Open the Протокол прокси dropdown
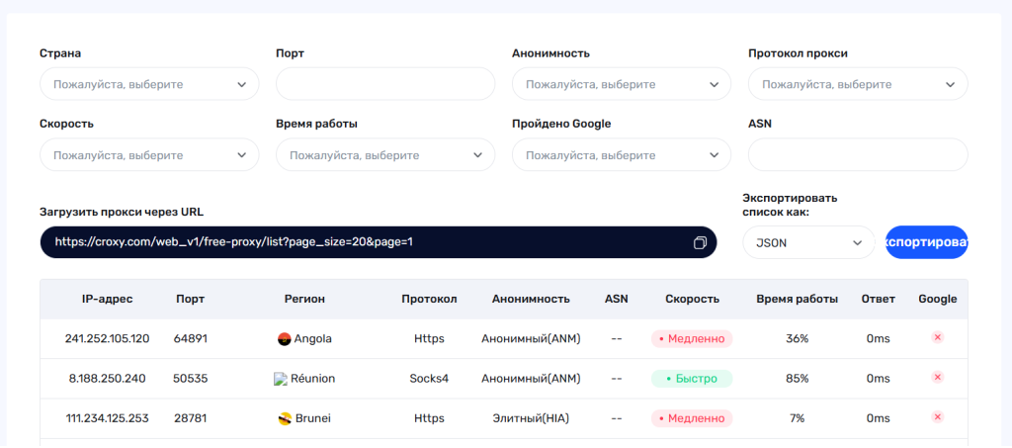1012x448 pixels. pyautogui.click(x=858, y=84)
